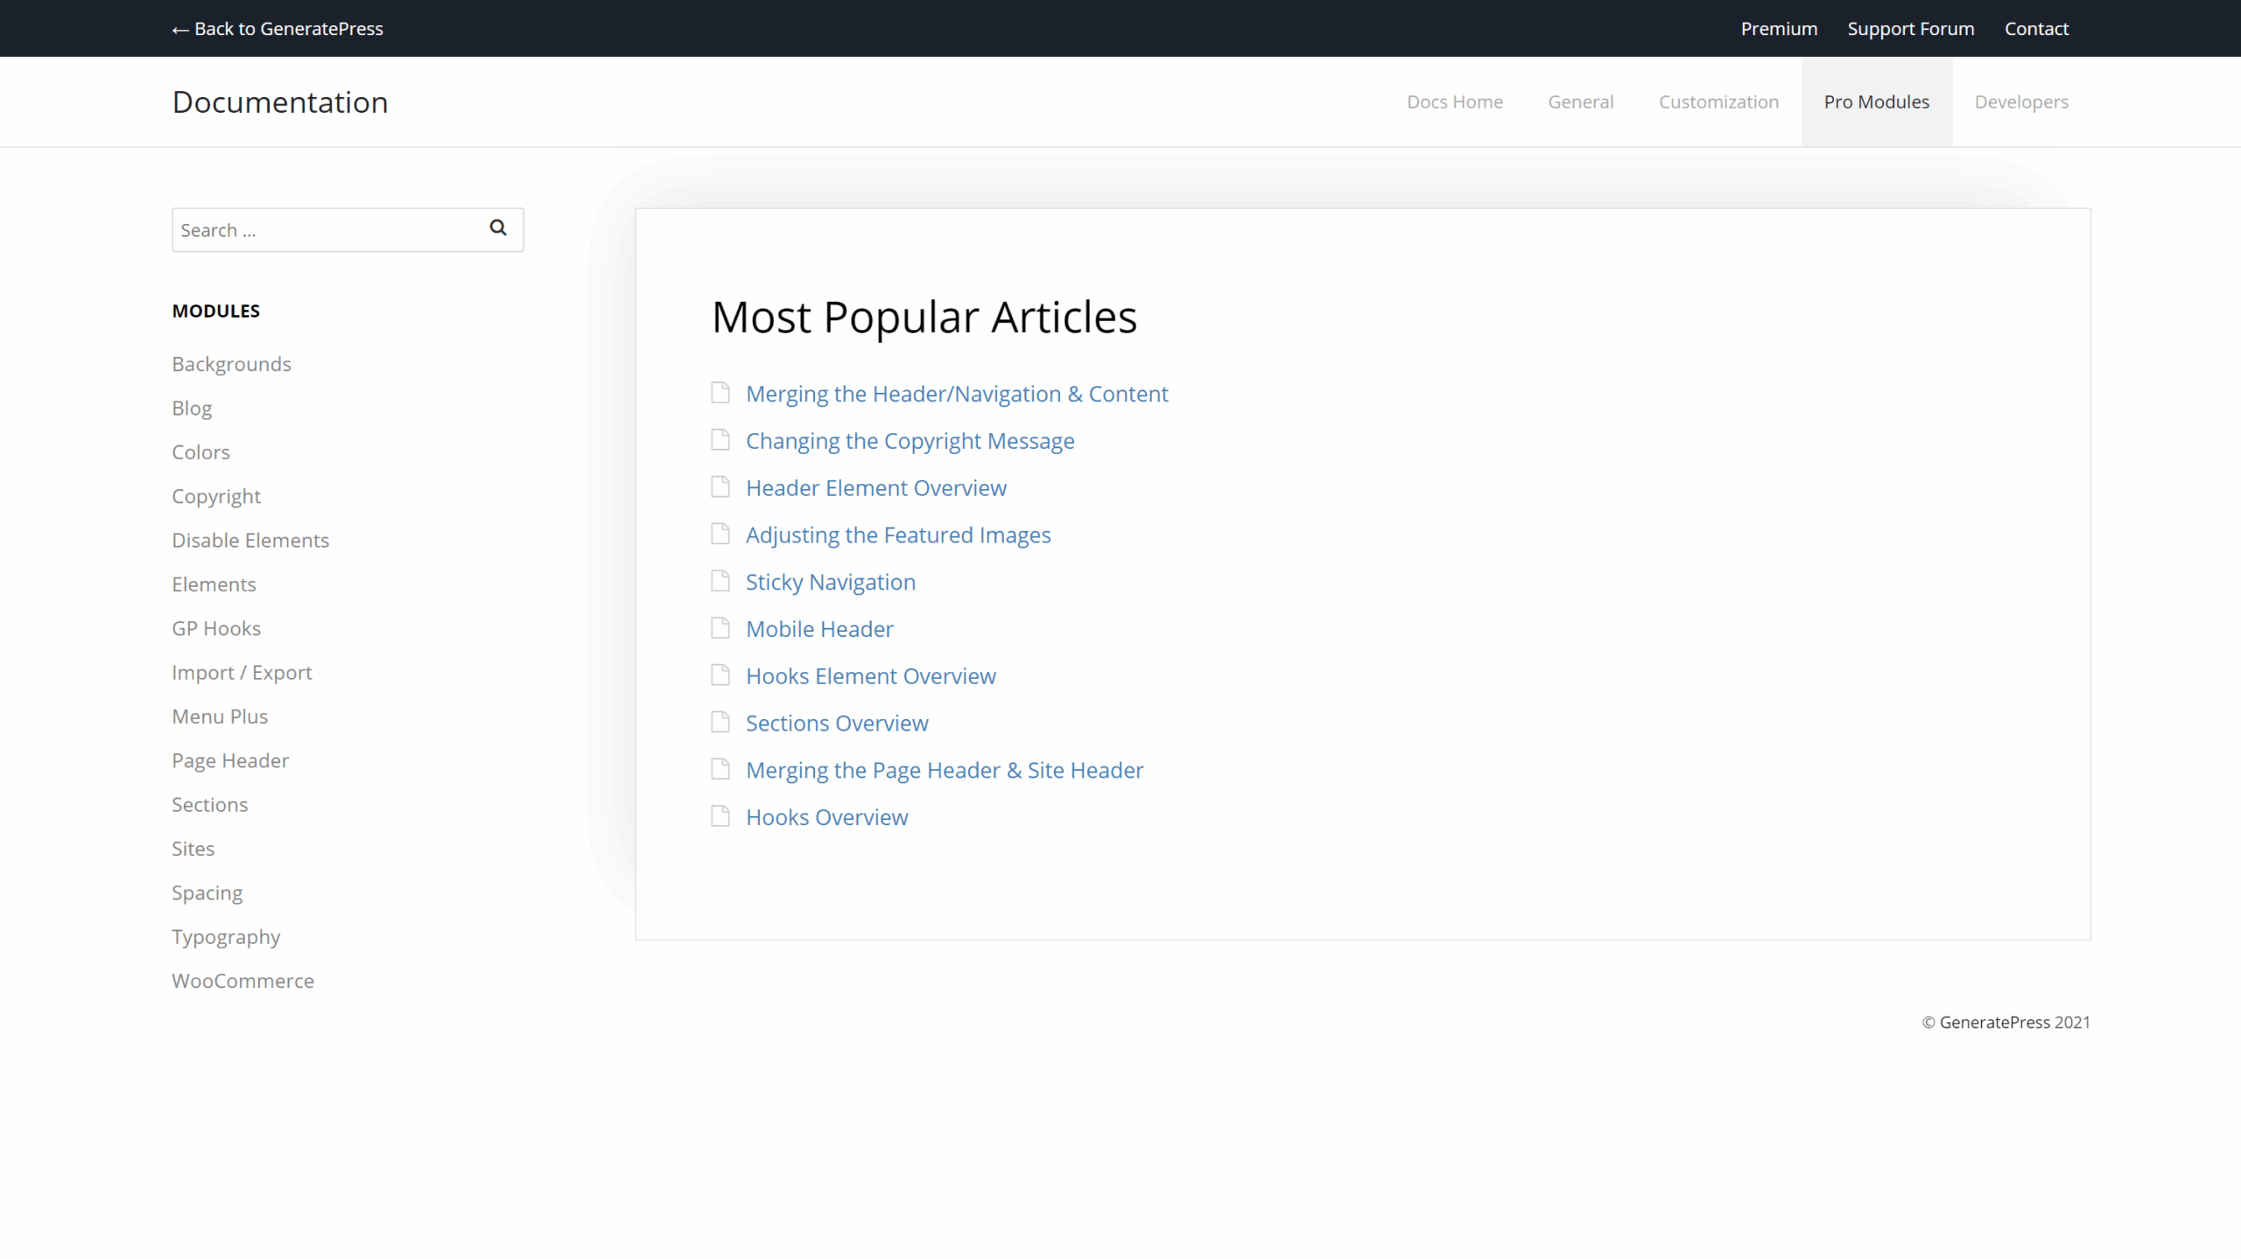This screenshot has width=2241, height=1259.
Task: Select Disable Elements module in sidebar
Action: coord(250,541)
